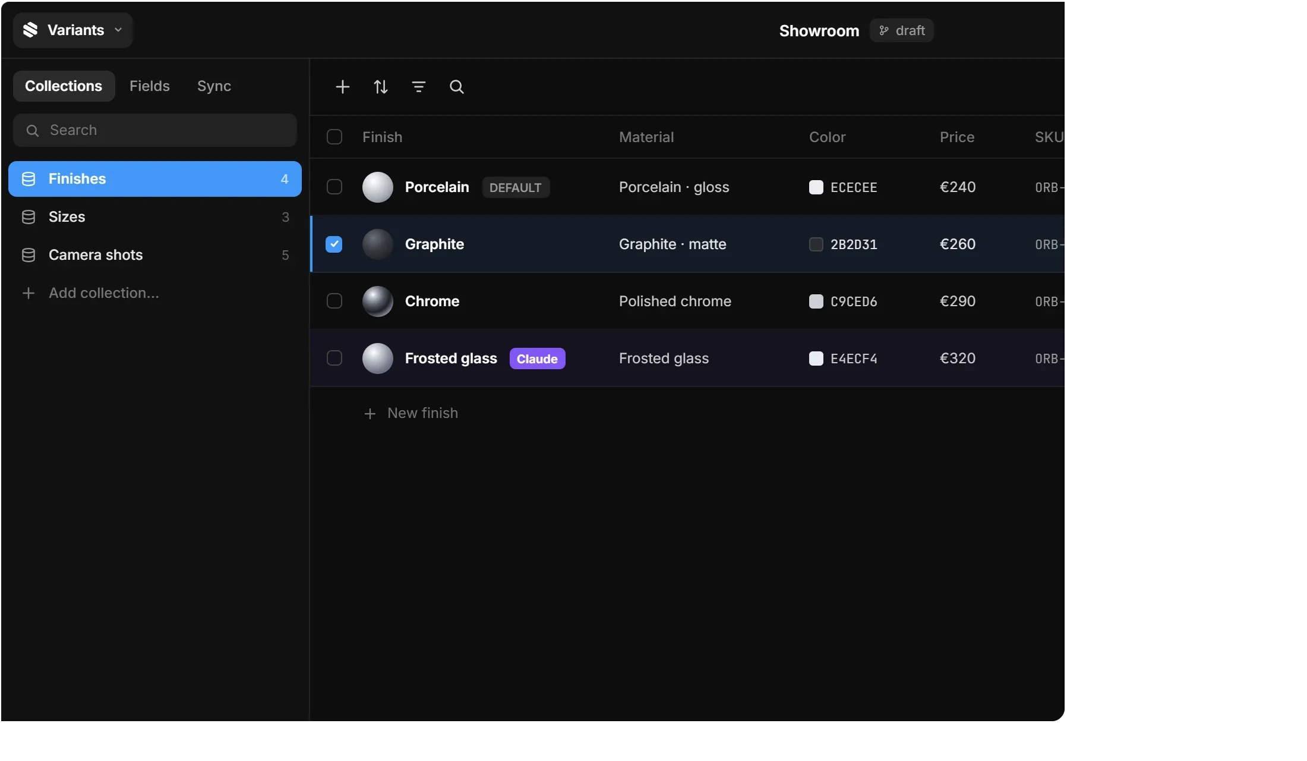Click the plus icon beside Add collection
This screenshot has width=1307, height=761.
29,293
